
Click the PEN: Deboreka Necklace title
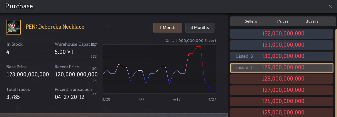(x=55, y=27)
